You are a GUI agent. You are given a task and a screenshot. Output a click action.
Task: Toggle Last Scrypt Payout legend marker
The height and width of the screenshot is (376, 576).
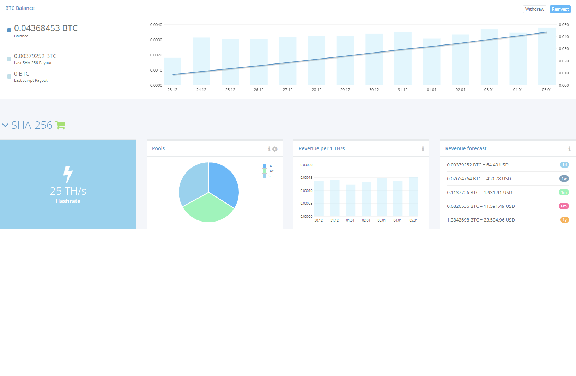pos(9,77)
